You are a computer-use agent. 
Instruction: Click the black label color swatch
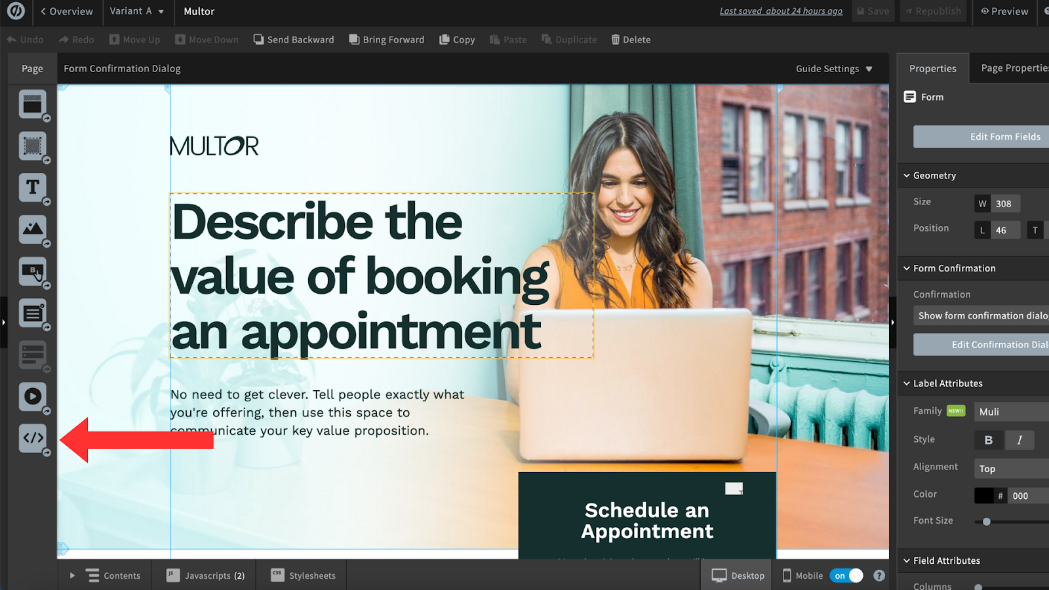(983, 496)
